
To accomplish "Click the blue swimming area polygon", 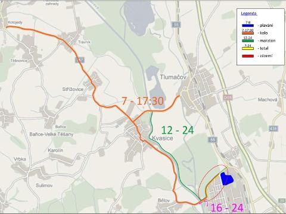I will pos(227,179).
